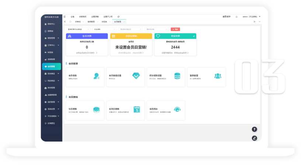Click the round edit pencil button
This screenshot has width=301, height=167.
[254, 138]
